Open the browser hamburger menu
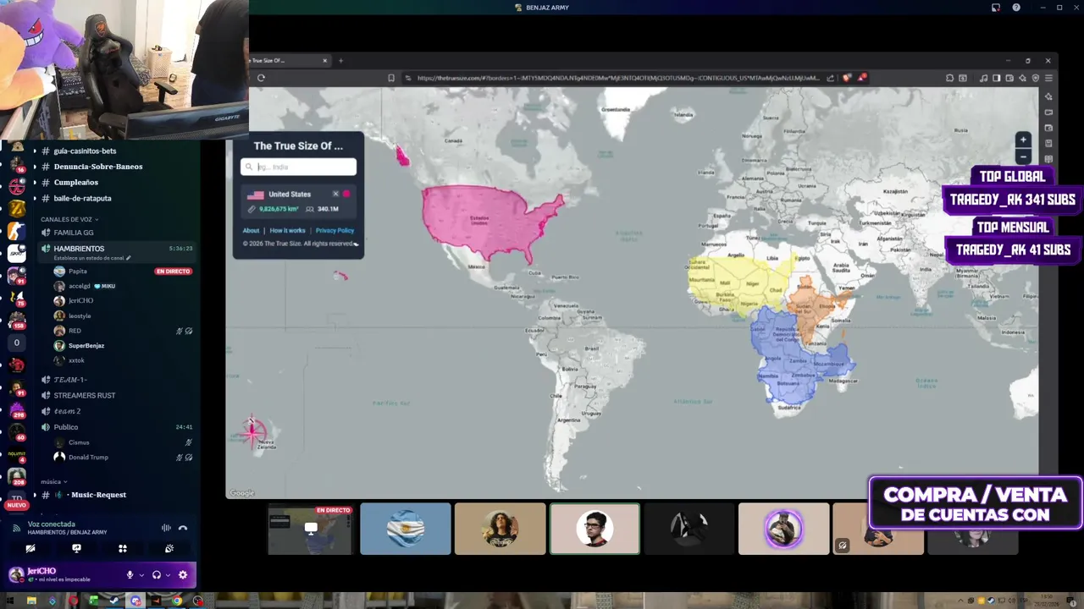 1048,78
